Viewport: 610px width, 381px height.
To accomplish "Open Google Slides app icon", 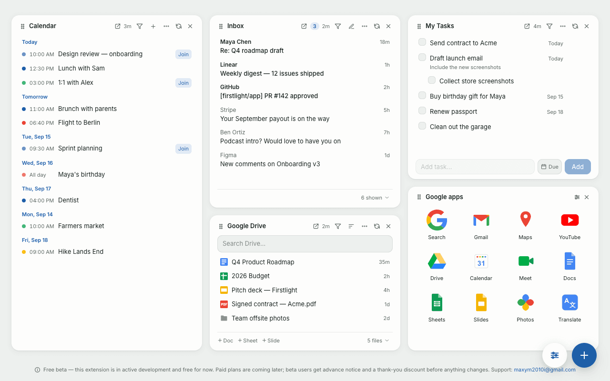I will pyautogui.click(x=481, y=308).
